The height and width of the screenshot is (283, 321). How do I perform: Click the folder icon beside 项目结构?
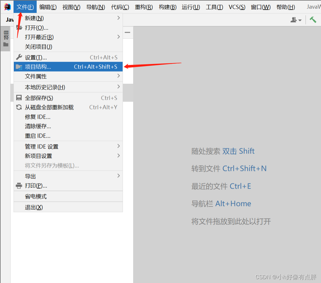pyautogui.click(x=19, y=67)
